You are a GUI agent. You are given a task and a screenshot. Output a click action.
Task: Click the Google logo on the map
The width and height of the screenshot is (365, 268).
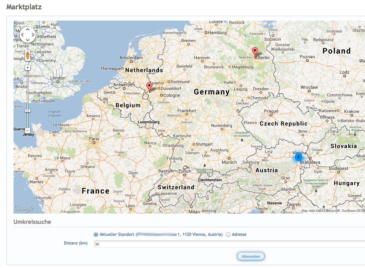tap(24, 208)
